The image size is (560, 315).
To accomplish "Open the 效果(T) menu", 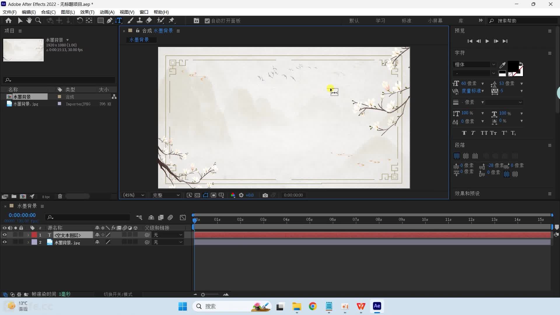I will click(x=87, y=12).
